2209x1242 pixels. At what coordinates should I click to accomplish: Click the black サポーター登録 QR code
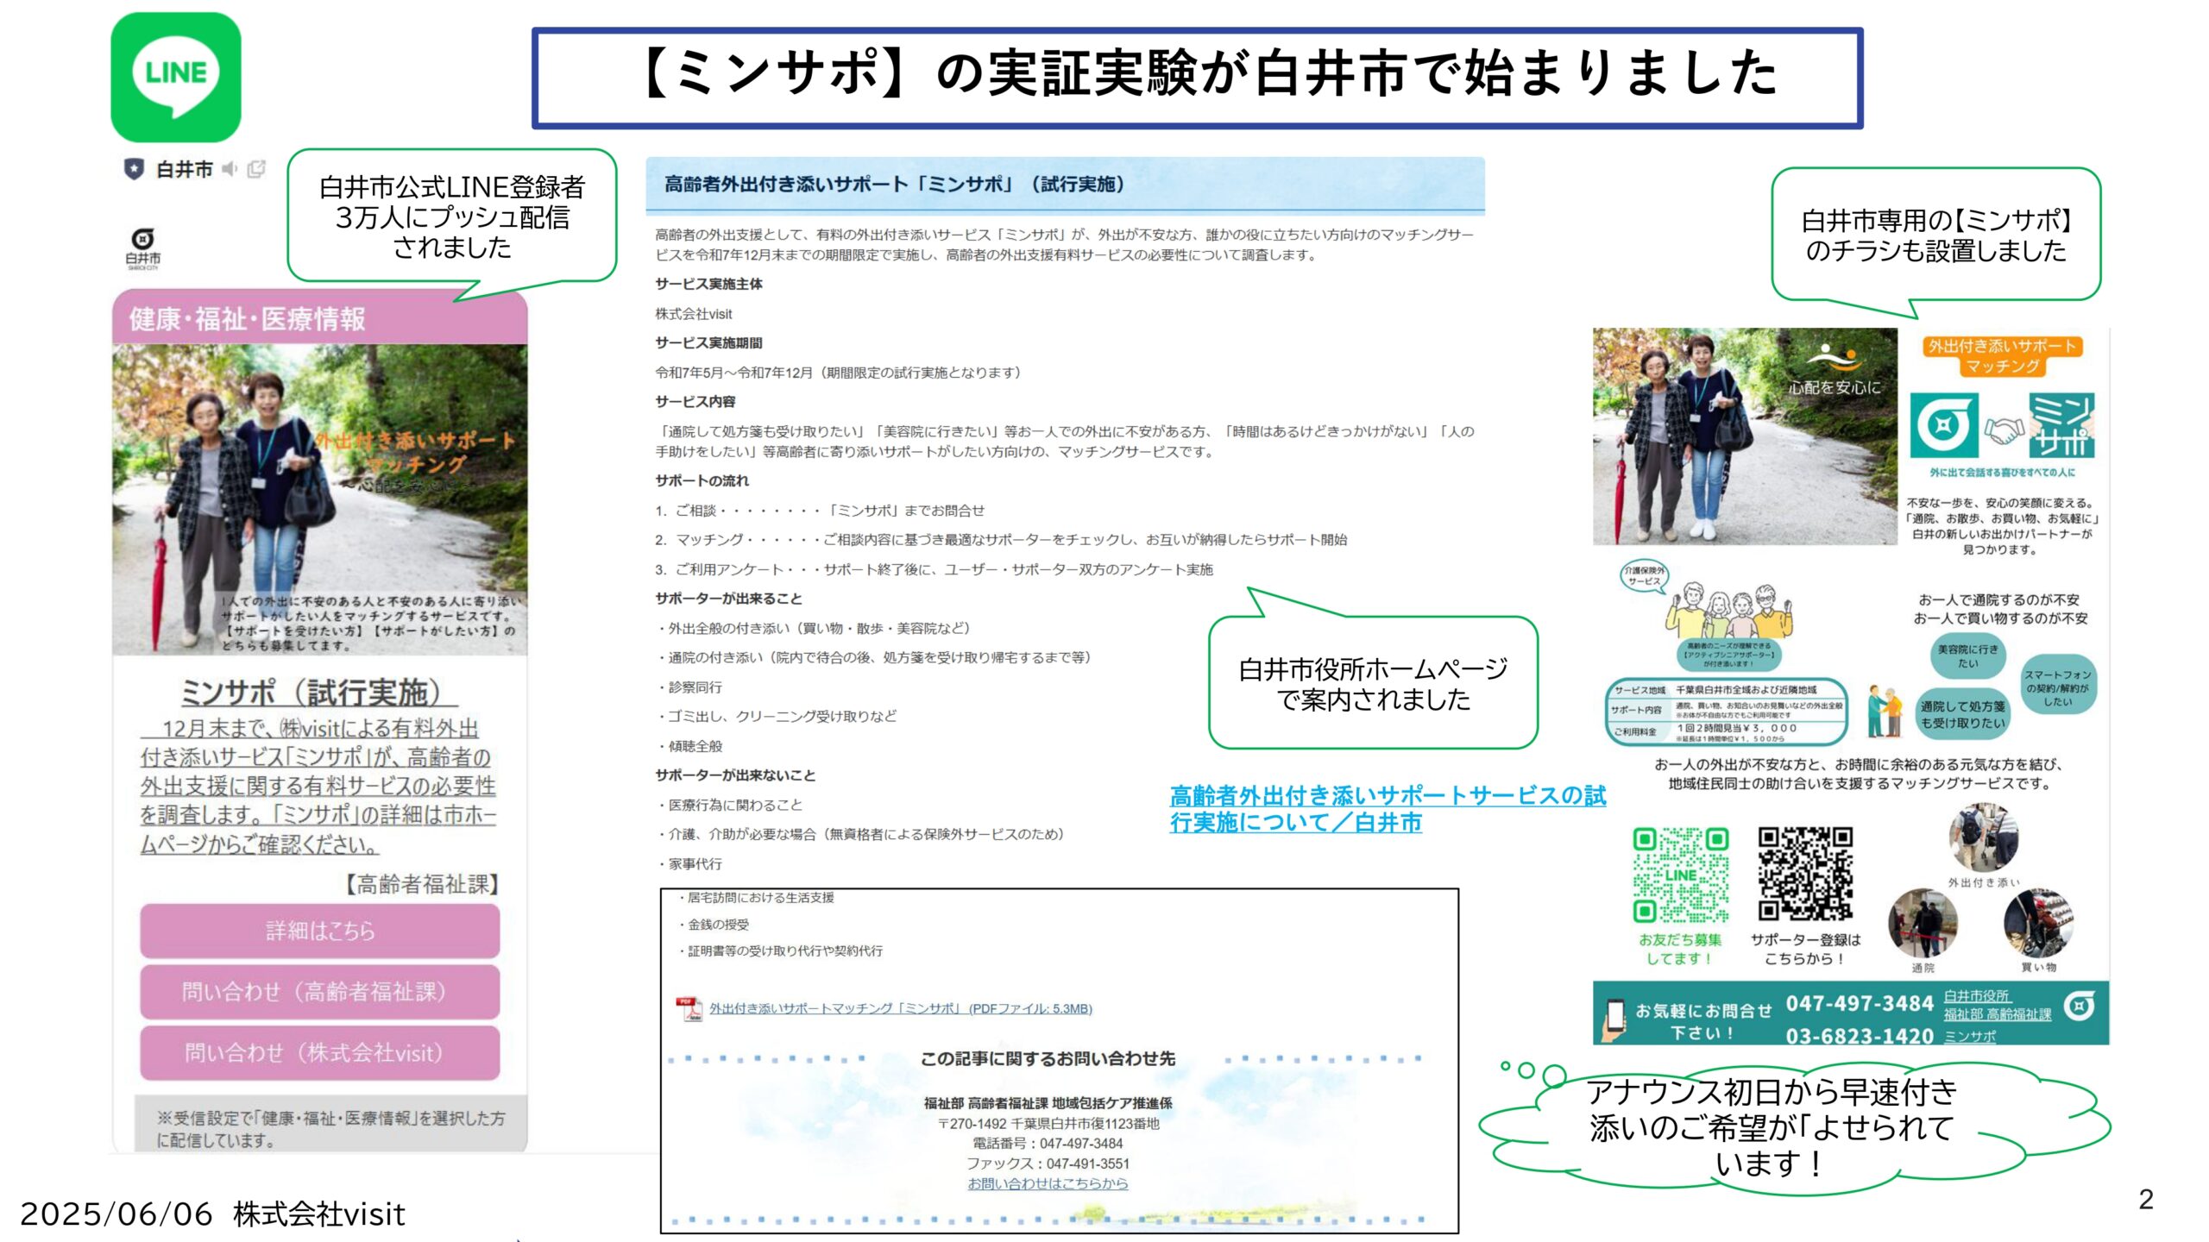pyautogui.click(x=1805, y=874)
